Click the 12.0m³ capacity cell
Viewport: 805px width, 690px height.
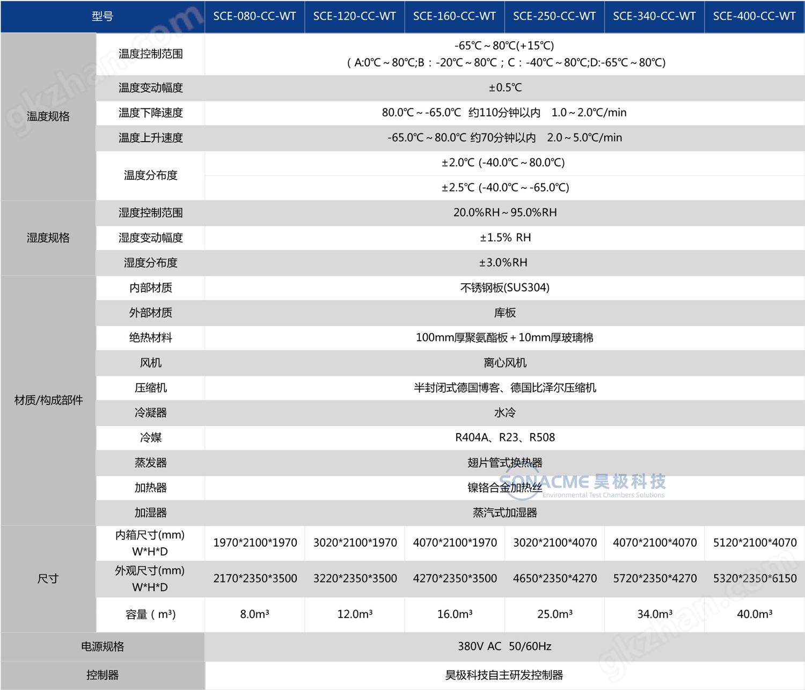click(x=355, y=614)
